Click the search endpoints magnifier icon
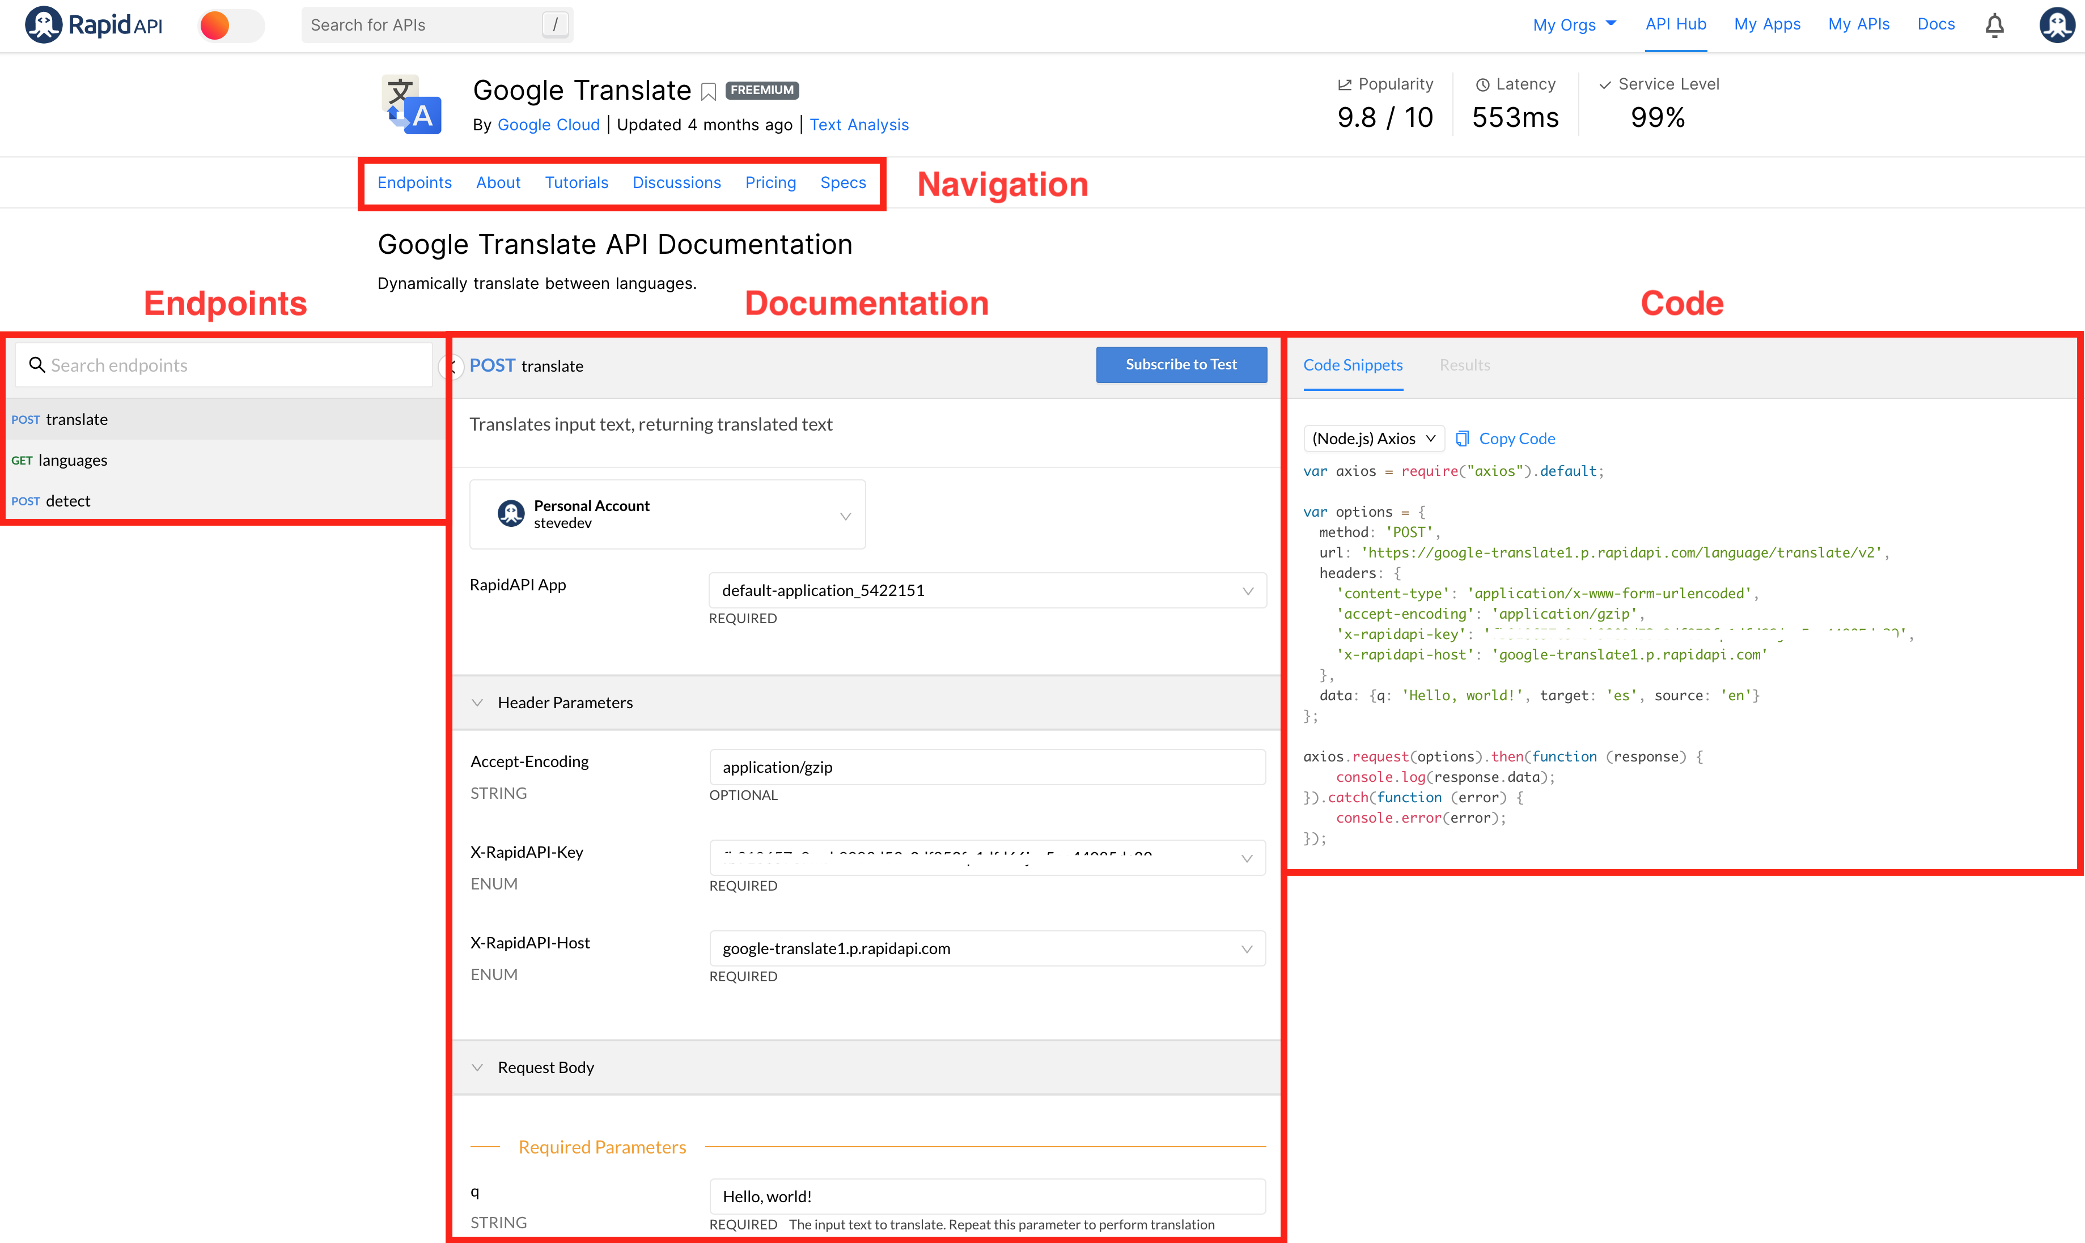The width and height of the screenshot is (2085, 1243). 37,364
